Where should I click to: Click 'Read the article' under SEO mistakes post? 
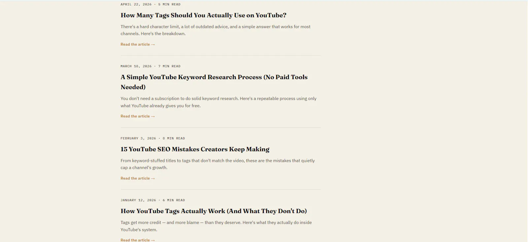pyautogui.click(x=138, y=178)
